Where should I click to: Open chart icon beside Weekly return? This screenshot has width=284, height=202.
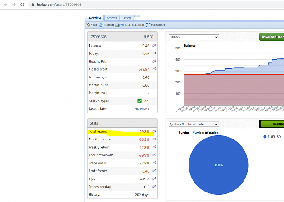coord(154,147)
